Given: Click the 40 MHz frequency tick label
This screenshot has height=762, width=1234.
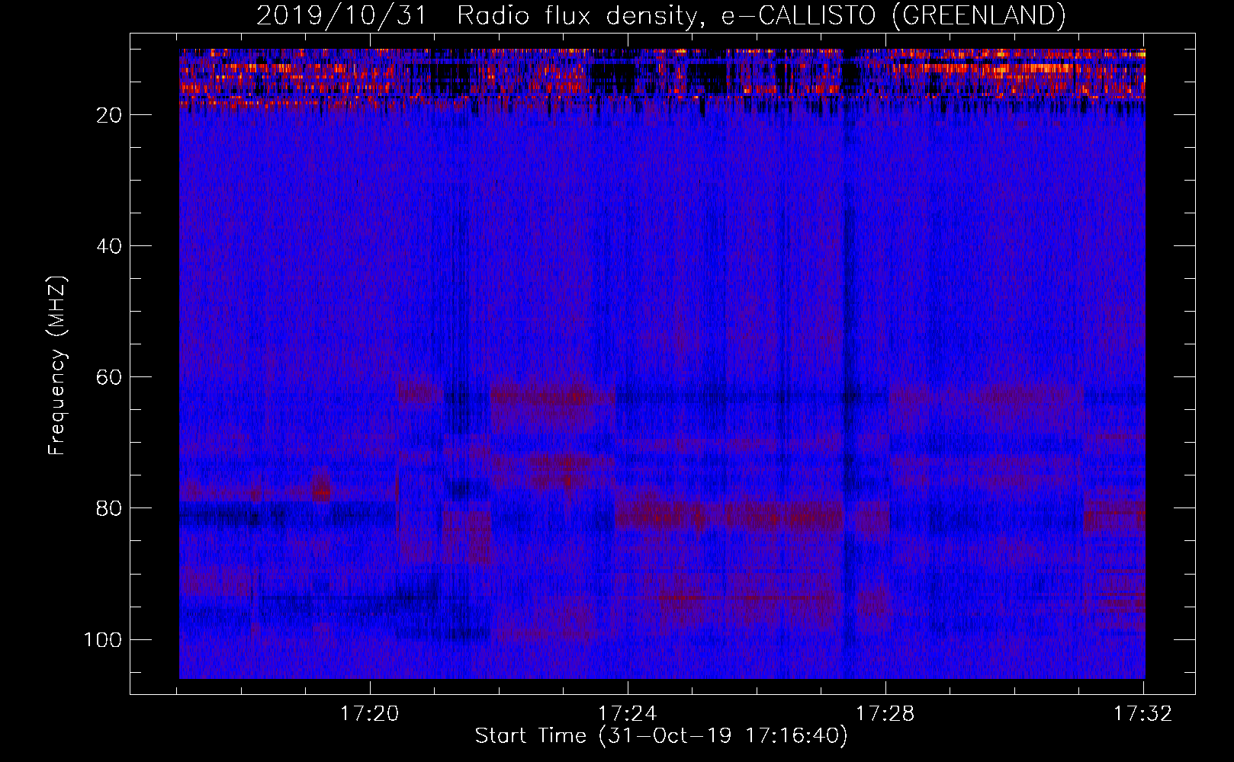Looking at the screenshot, I should click(x=110, y=246).
